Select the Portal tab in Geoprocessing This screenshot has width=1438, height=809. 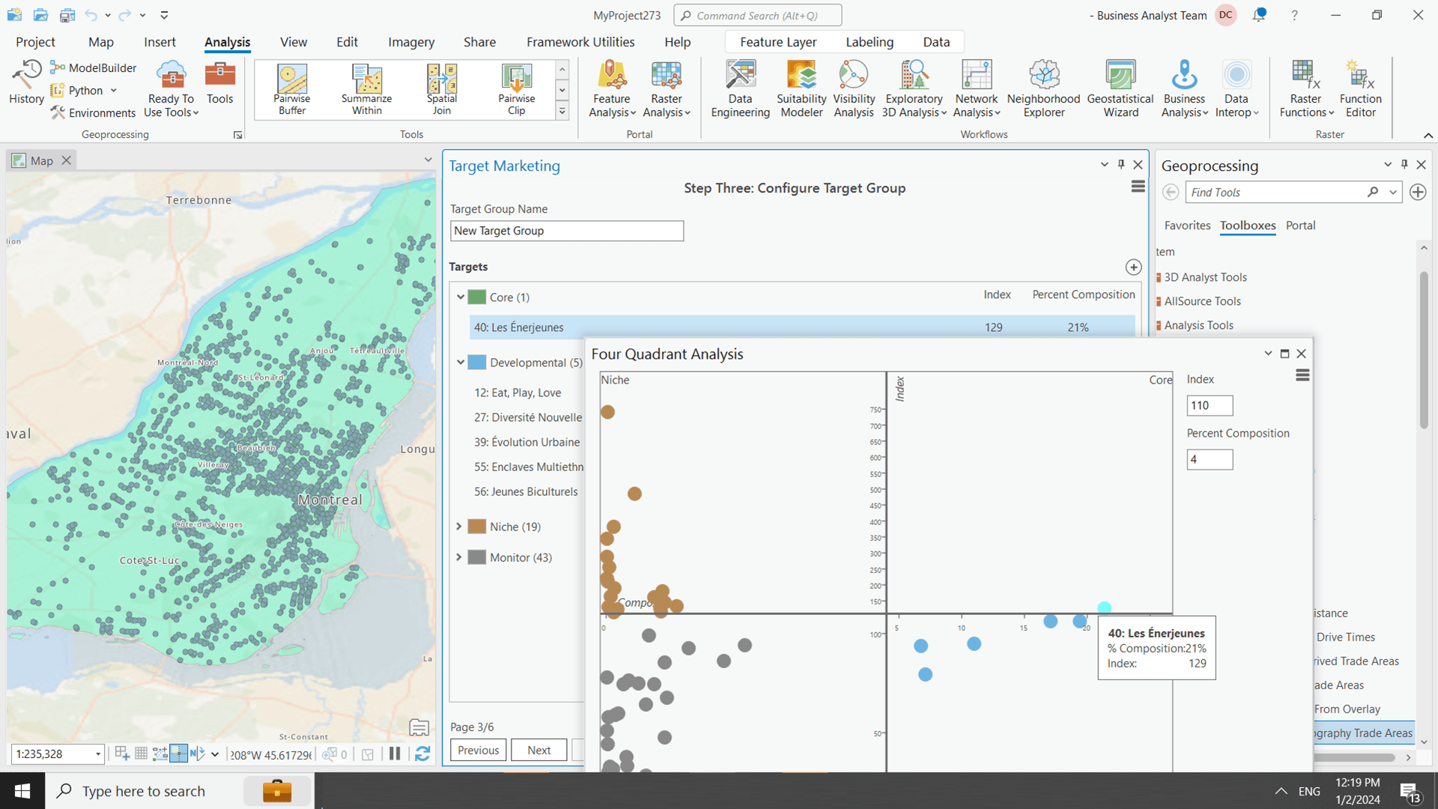click(1301, 225)
